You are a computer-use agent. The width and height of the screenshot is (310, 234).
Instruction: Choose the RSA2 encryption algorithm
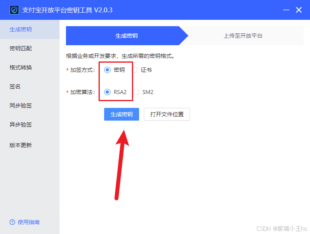[x=107, y=92]
